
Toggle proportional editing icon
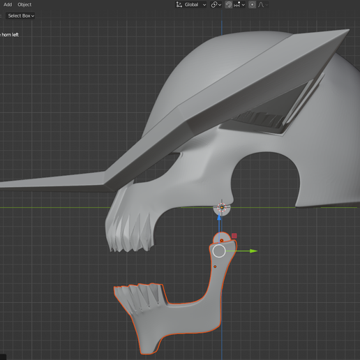tap(252, 5)
